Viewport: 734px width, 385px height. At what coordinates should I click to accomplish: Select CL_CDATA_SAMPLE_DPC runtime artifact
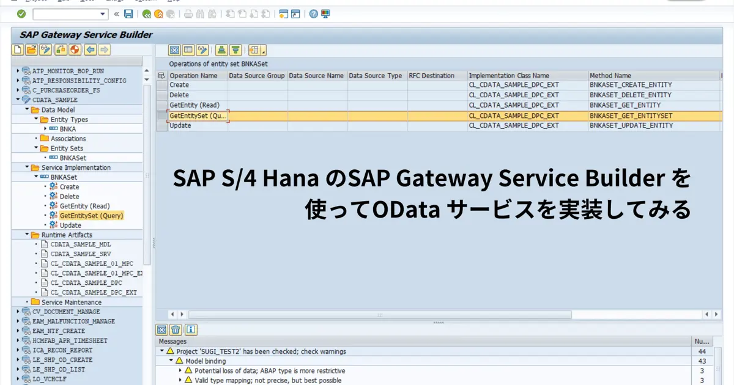[86, 283]
